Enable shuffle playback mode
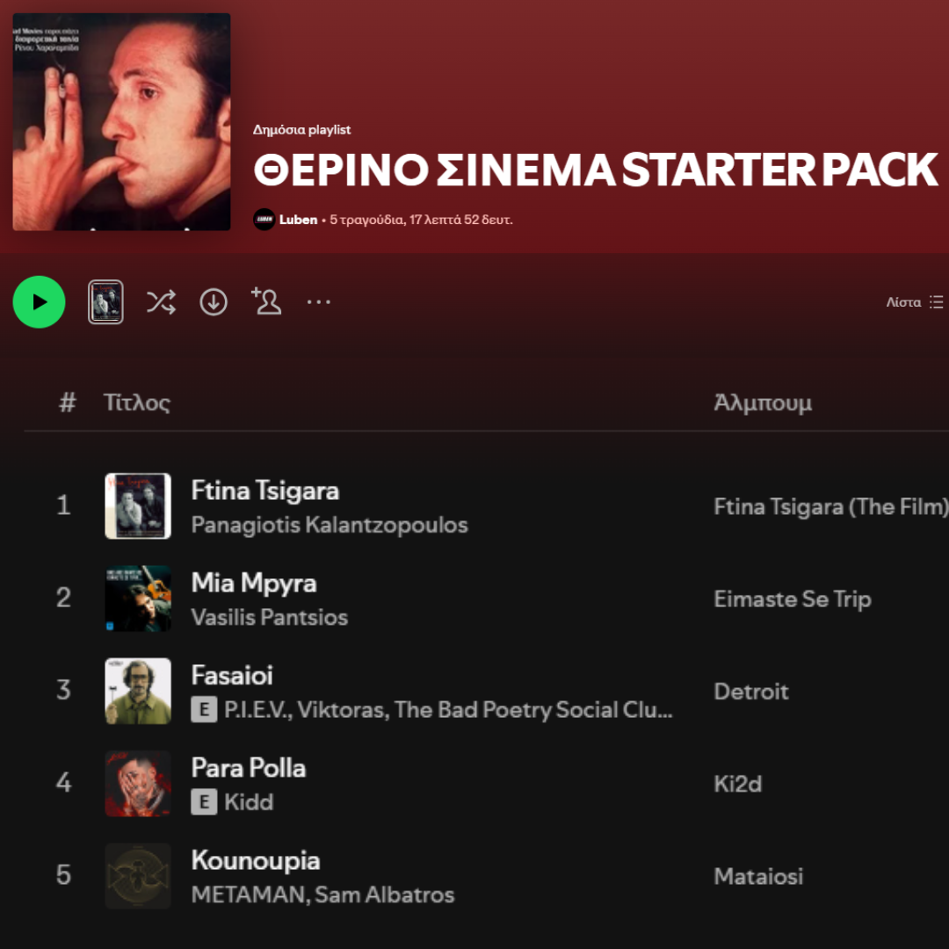Image resolution: width=949 pixels, height=949 pixels. (161, 301)
